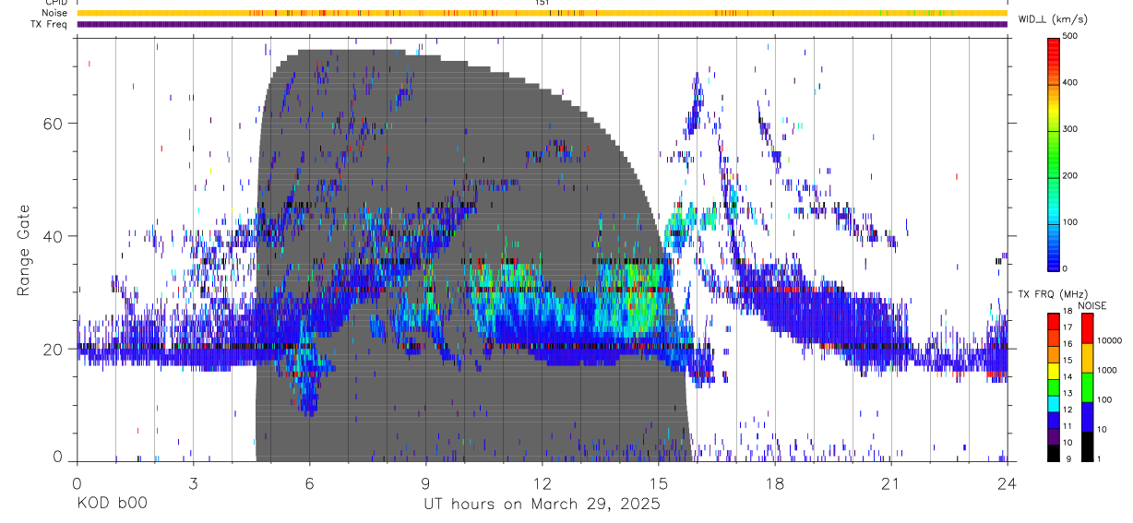Click the cyan 12 MHz swatch in TX FRQ legend
This screenshot has width=1133, height=523.
1053,403
